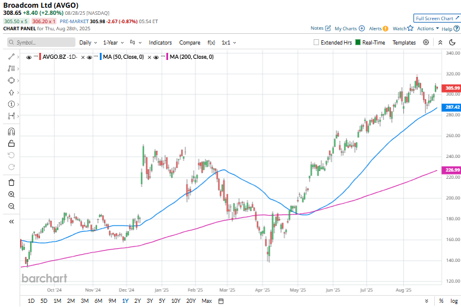Click the red AVGO.BZ color swatch
Image resolution: width=461 pixels, height=307 pixels.
40,57
